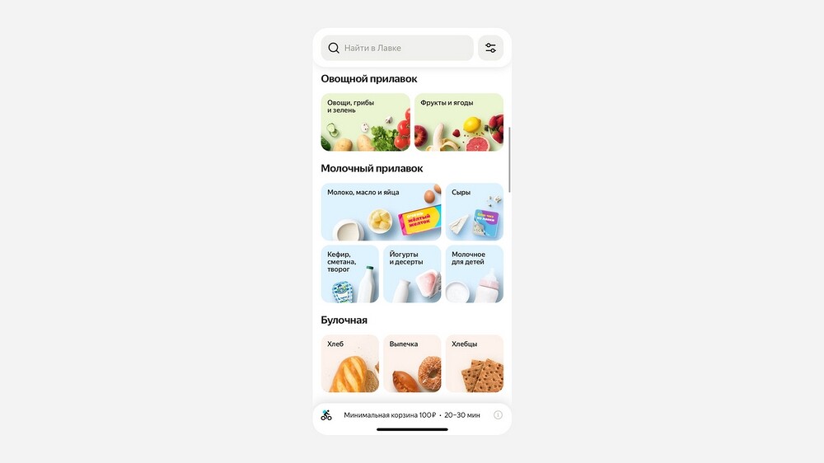This screenshot has width=824, height=463.
Task: Focus the Найти в Лавке search field
Action: pyautogui.click(x=397, y=48)
